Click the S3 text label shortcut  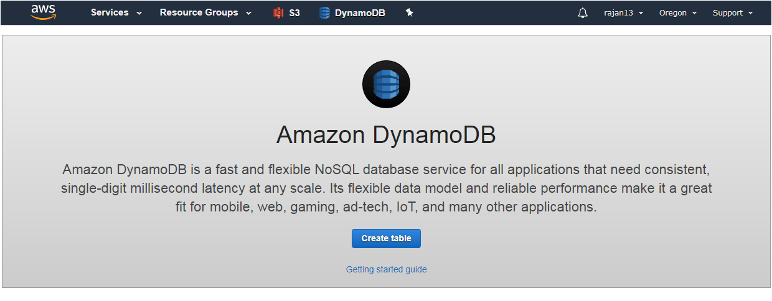tap(294, 13)
